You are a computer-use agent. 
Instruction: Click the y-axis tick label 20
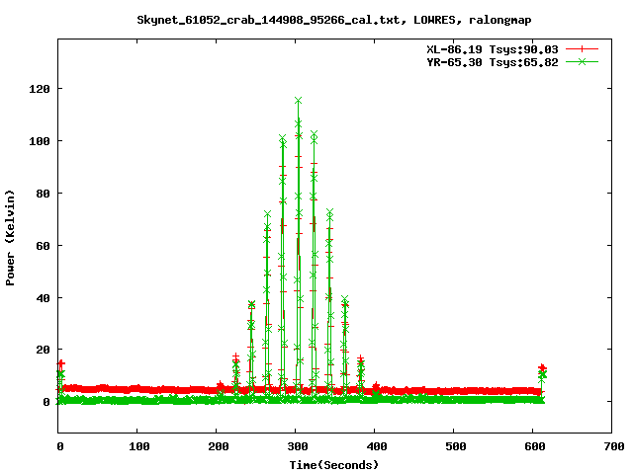click(43, 350)
